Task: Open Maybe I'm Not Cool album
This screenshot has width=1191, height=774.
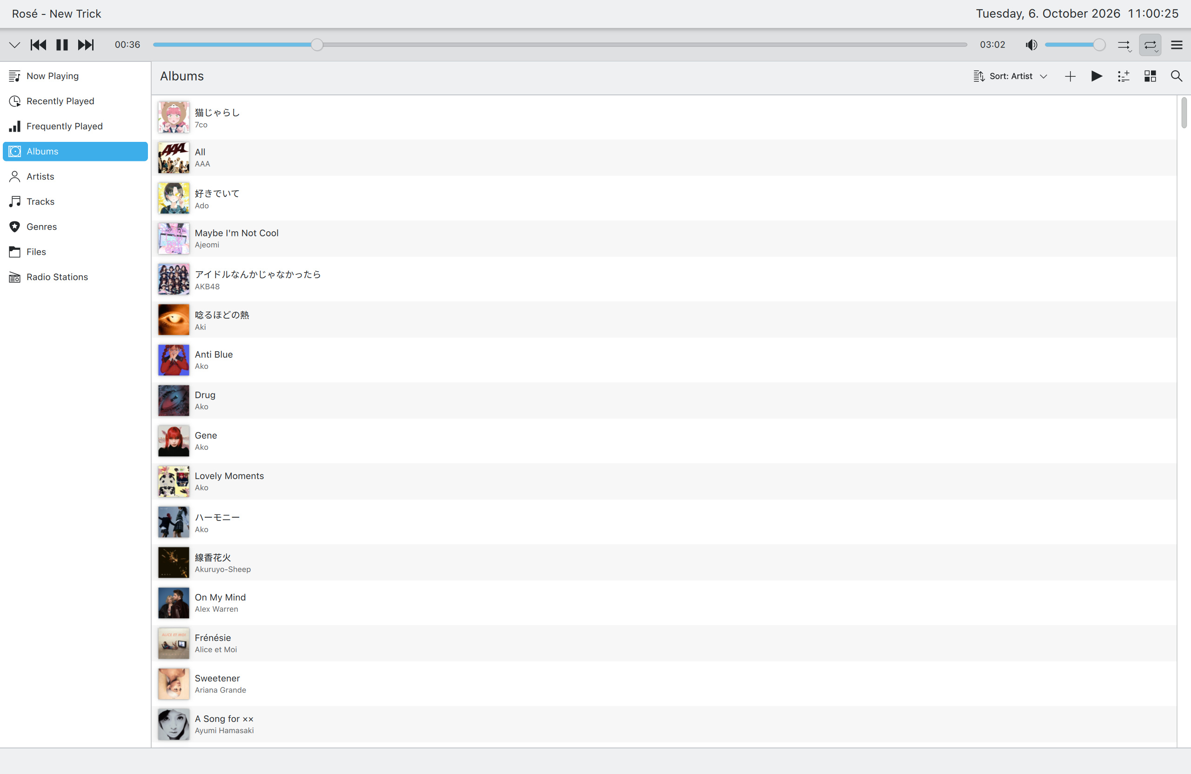Action: [x=664, y=239]
